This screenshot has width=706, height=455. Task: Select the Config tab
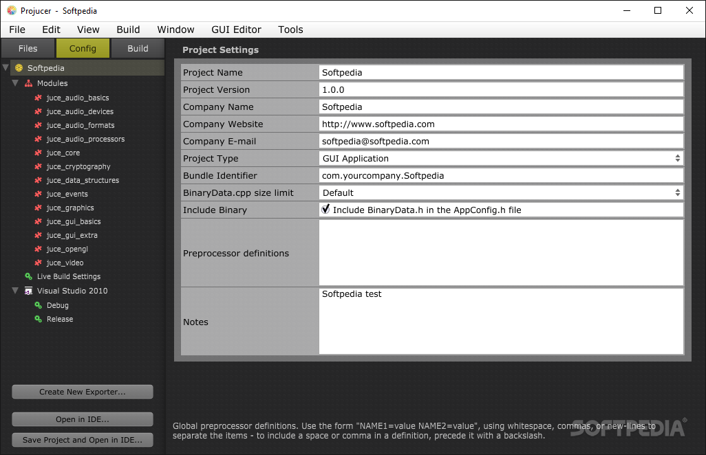click(x=83, y=49)
